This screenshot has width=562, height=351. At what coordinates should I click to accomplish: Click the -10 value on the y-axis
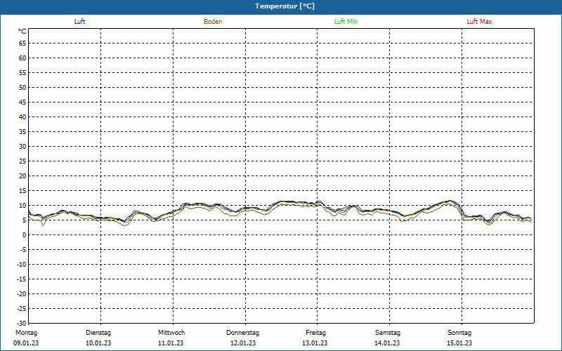[x=22, y=265]
